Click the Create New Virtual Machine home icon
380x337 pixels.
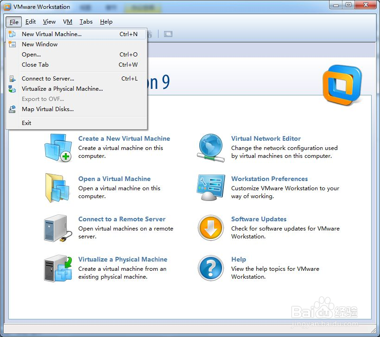tap(58, 148)
